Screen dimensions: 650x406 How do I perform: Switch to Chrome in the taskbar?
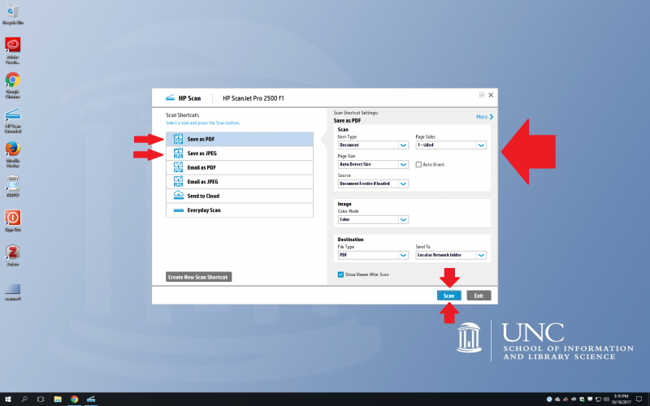pos(74,399)
